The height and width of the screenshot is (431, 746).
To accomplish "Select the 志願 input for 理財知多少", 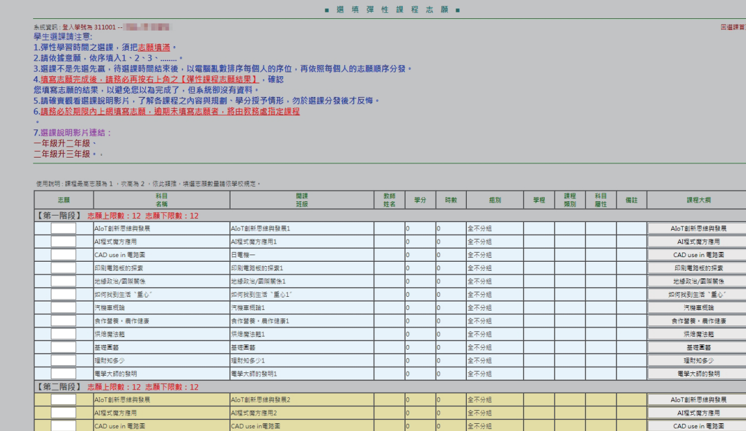I will click(63, 360).
